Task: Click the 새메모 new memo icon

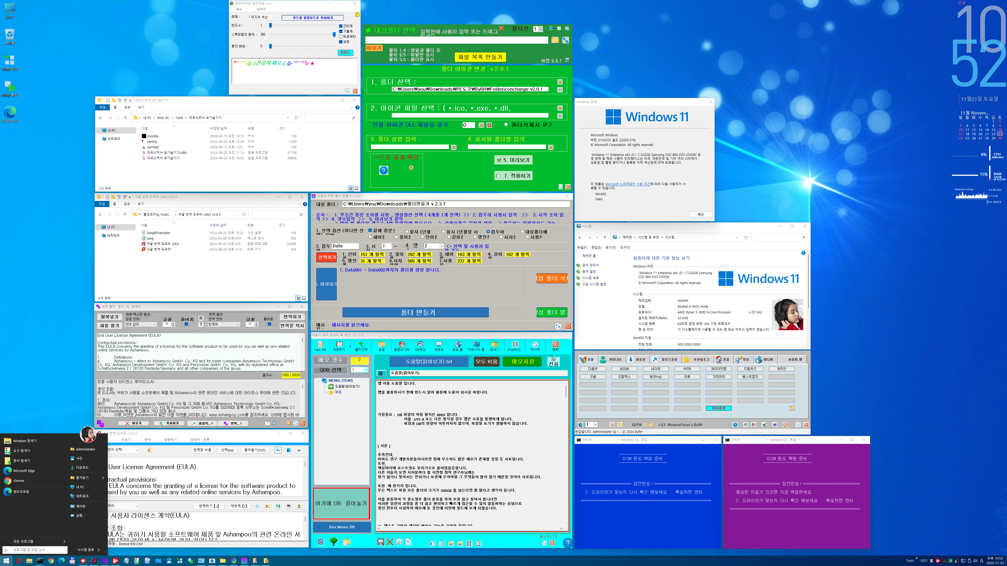Action: pyautogui.click(x=439, y=346)
